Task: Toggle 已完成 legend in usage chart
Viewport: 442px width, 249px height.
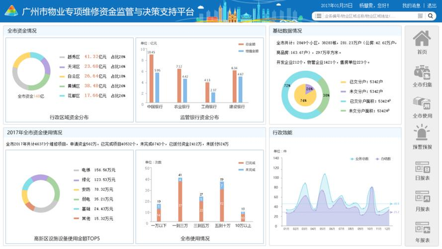Action: pos(246,163)
